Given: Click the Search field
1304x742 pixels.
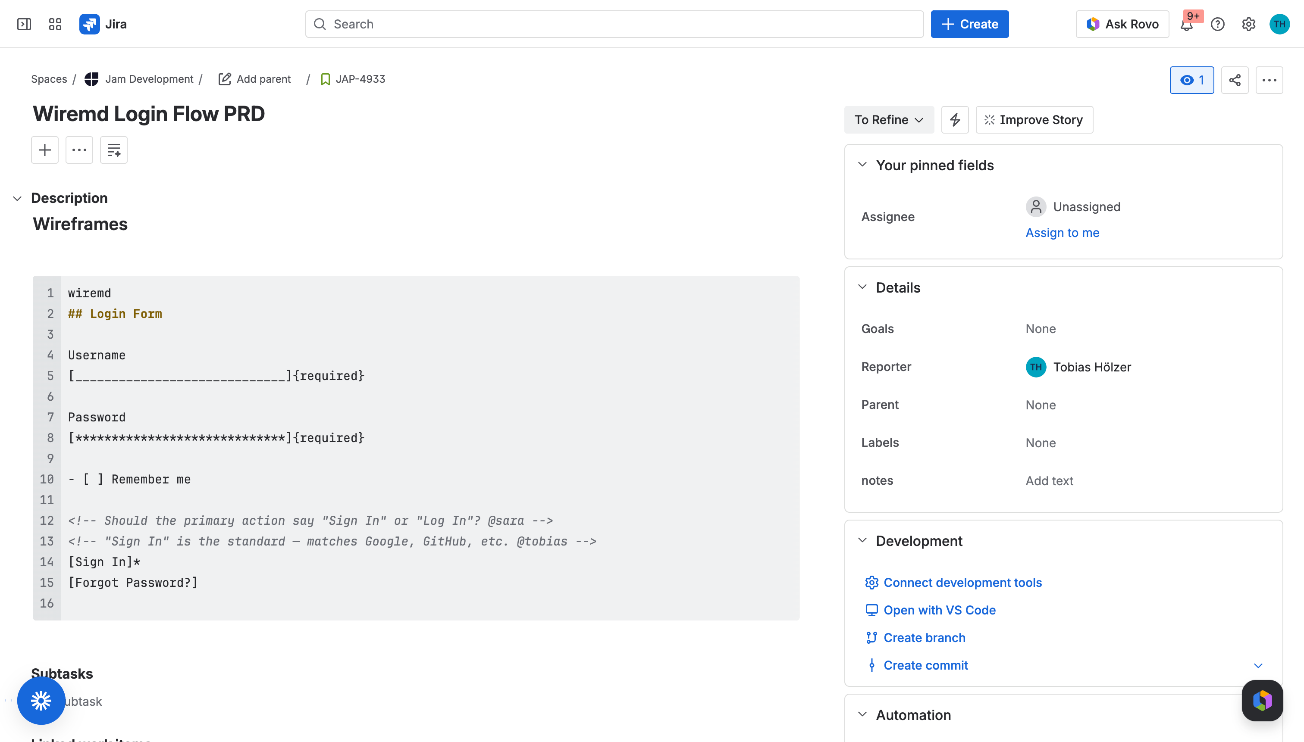Looking at the screenshot, I should [614, 24].
